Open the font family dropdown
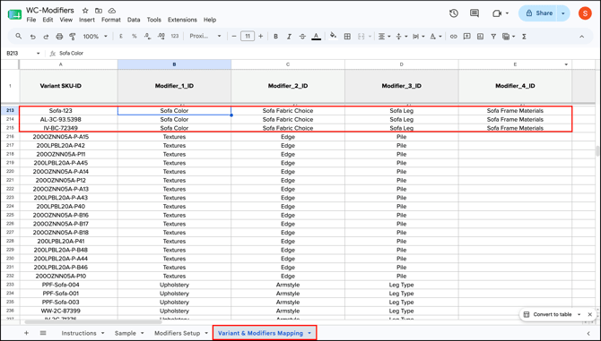 205,37
